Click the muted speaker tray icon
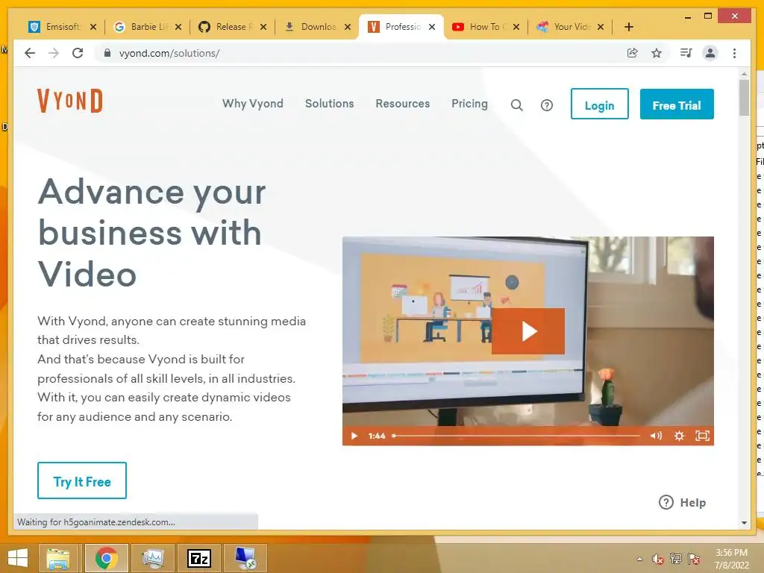 tap(657, 559)
